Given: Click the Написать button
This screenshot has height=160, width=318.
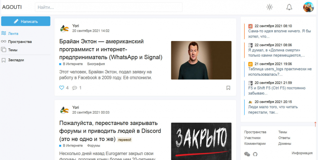Looking at the screenshot, I should point(26,21).
